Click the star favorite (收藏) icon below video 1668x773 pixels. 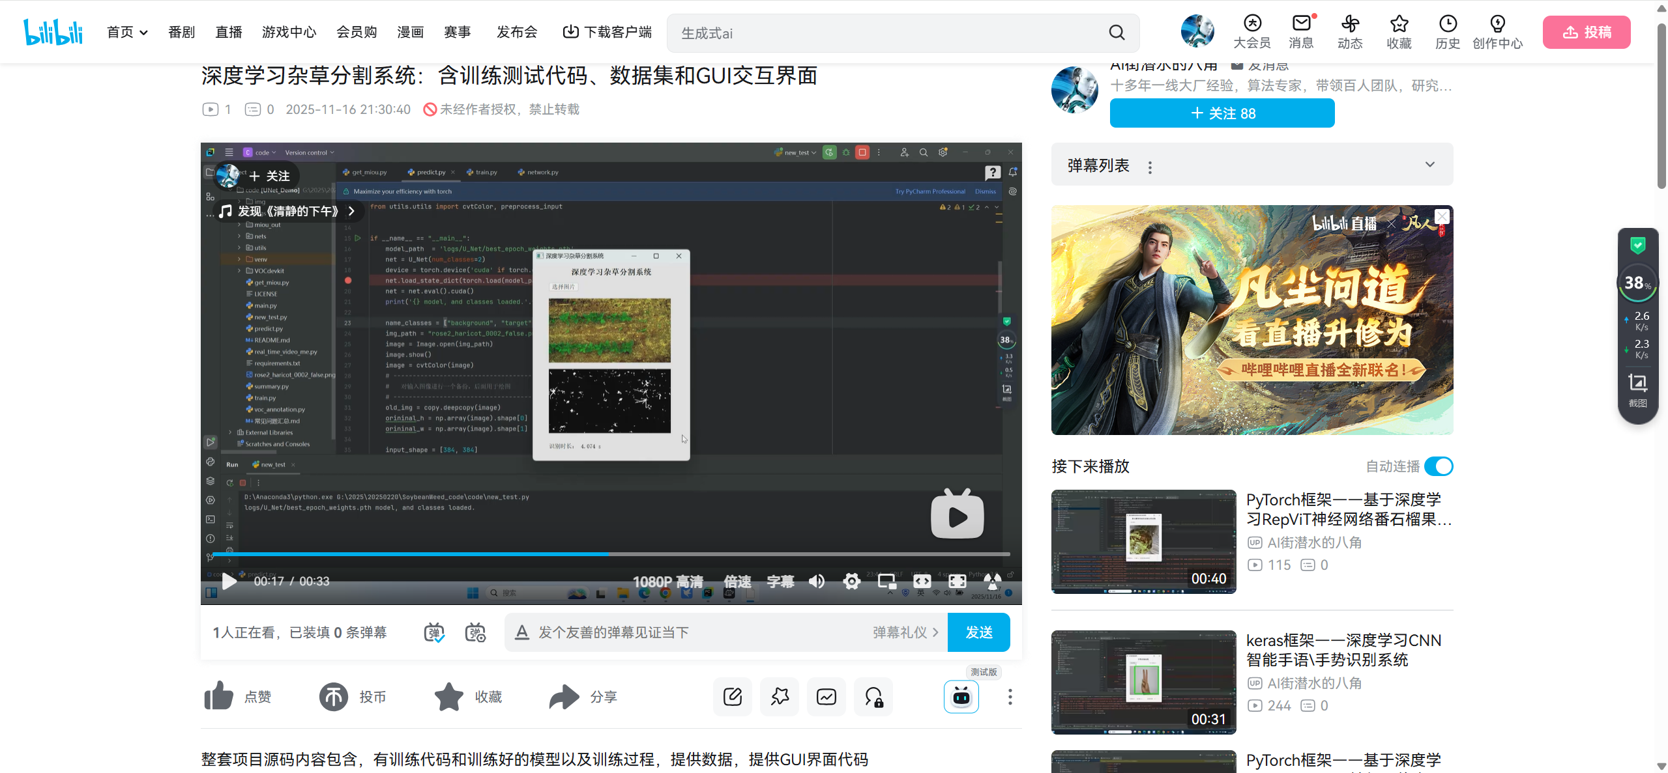click(x=448, y=696)
